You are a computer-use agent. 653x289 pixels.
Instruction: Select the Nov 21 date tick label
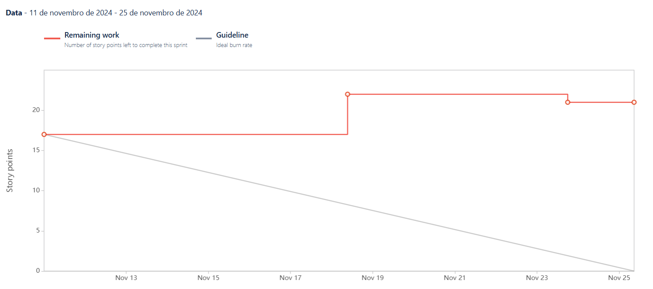[455, 278]
